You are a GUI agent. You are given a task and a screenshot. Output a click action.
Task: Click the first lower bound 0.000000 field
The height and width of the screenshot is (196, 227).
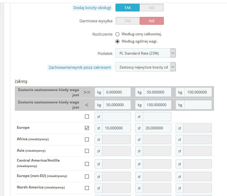pos(116,92)
